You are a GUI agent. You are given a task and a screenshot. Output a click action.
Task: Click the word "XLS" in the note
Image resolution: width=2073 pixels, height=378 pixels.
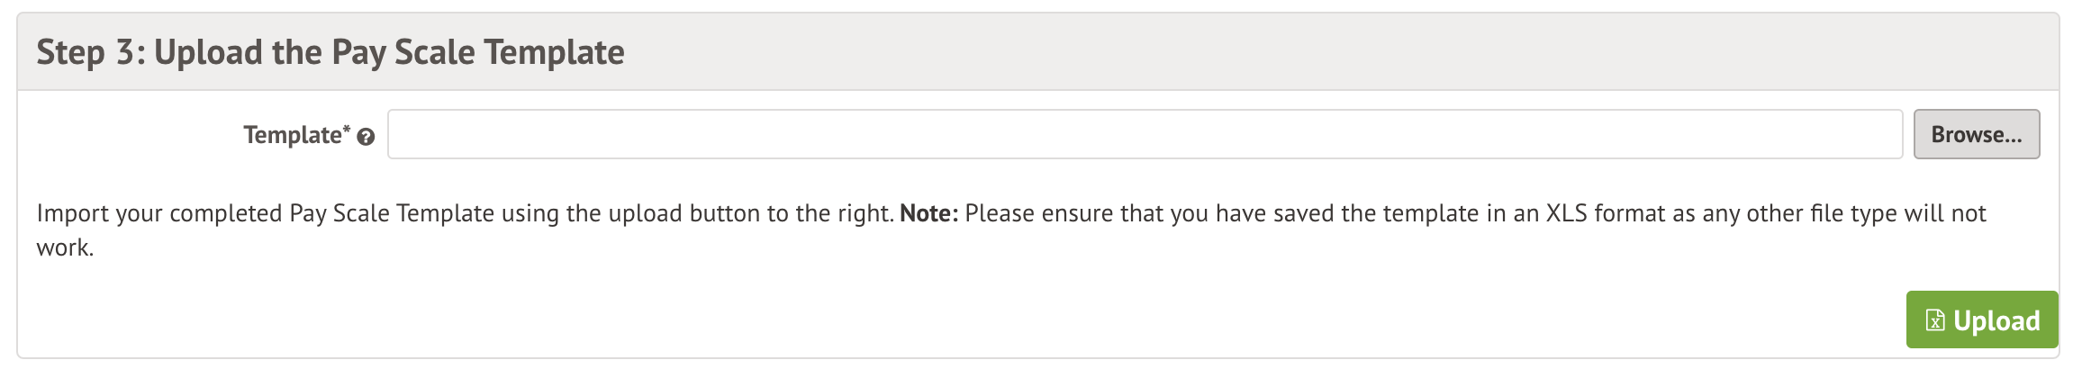(1566, 213)
